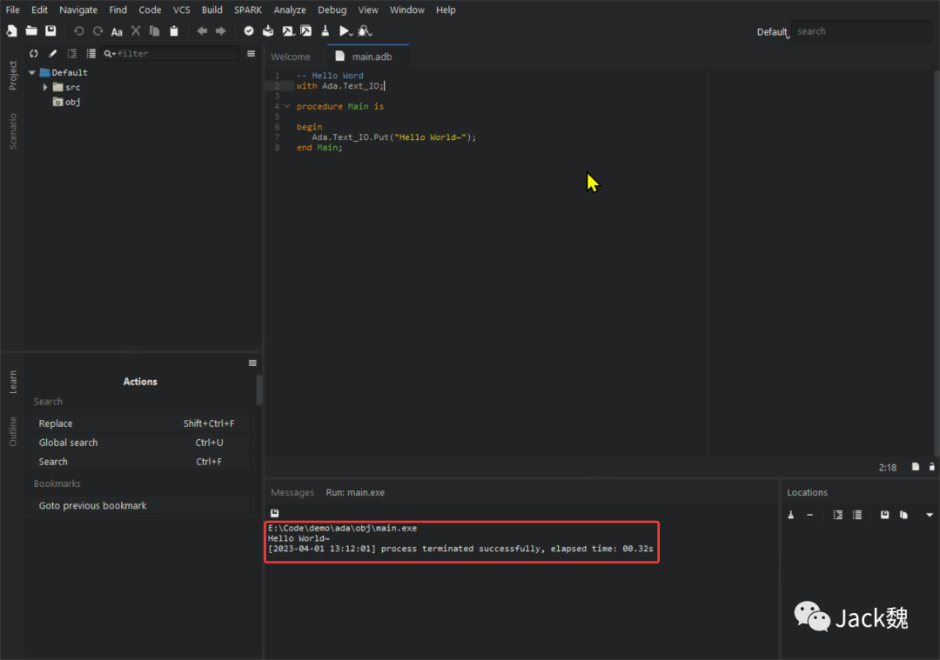Image resolution: width=940 pixels, height=660 pixels.
Task: Click the Clean project broom toolbar icon
Action: (325, 31)
